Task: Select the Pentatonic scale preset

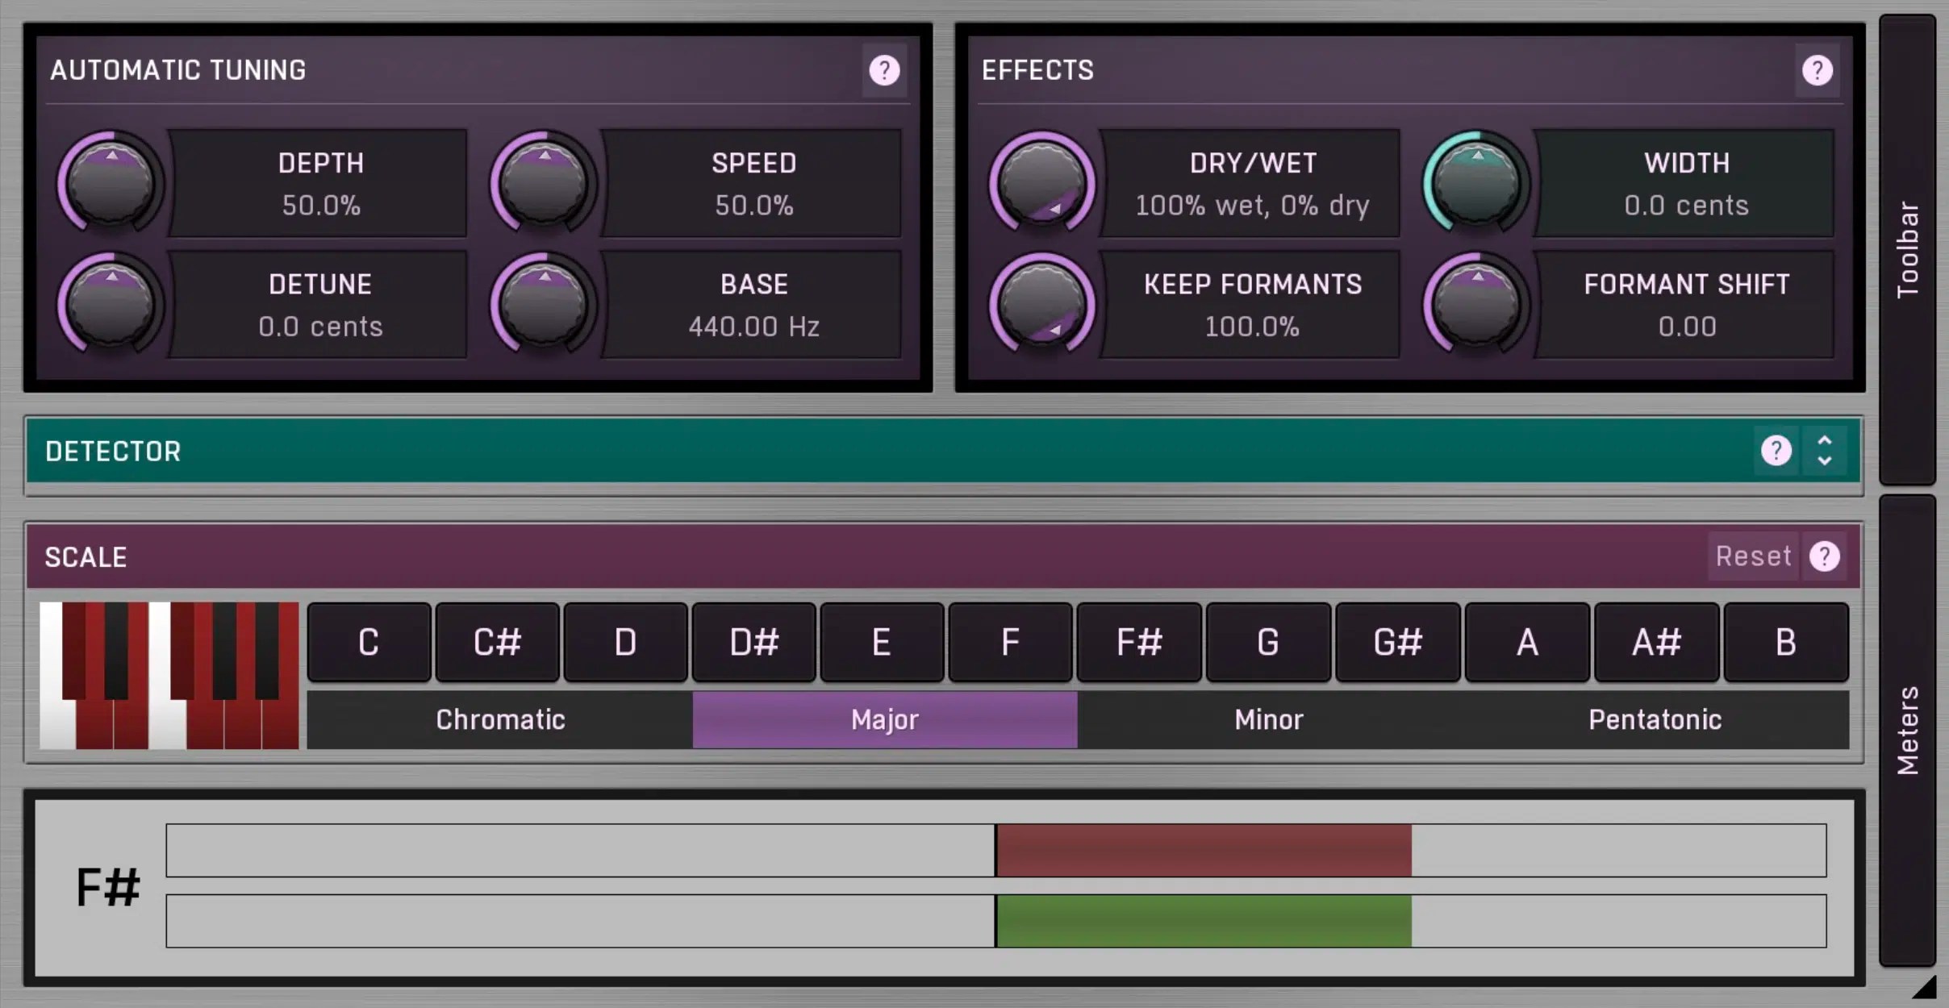Action: 1655,720
